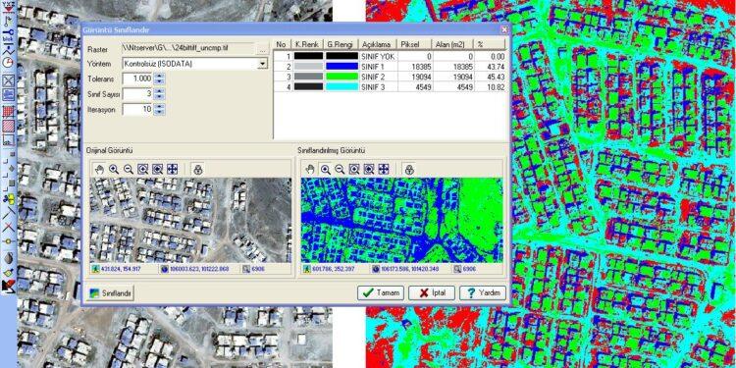This screenshot has height=368, width=736.
Task: Click the Iterasyon value field
Action: click(137, 109)
